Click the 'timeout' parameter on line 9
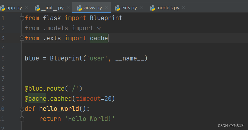Viewport: 248px width, 130px height. [88, 99]
